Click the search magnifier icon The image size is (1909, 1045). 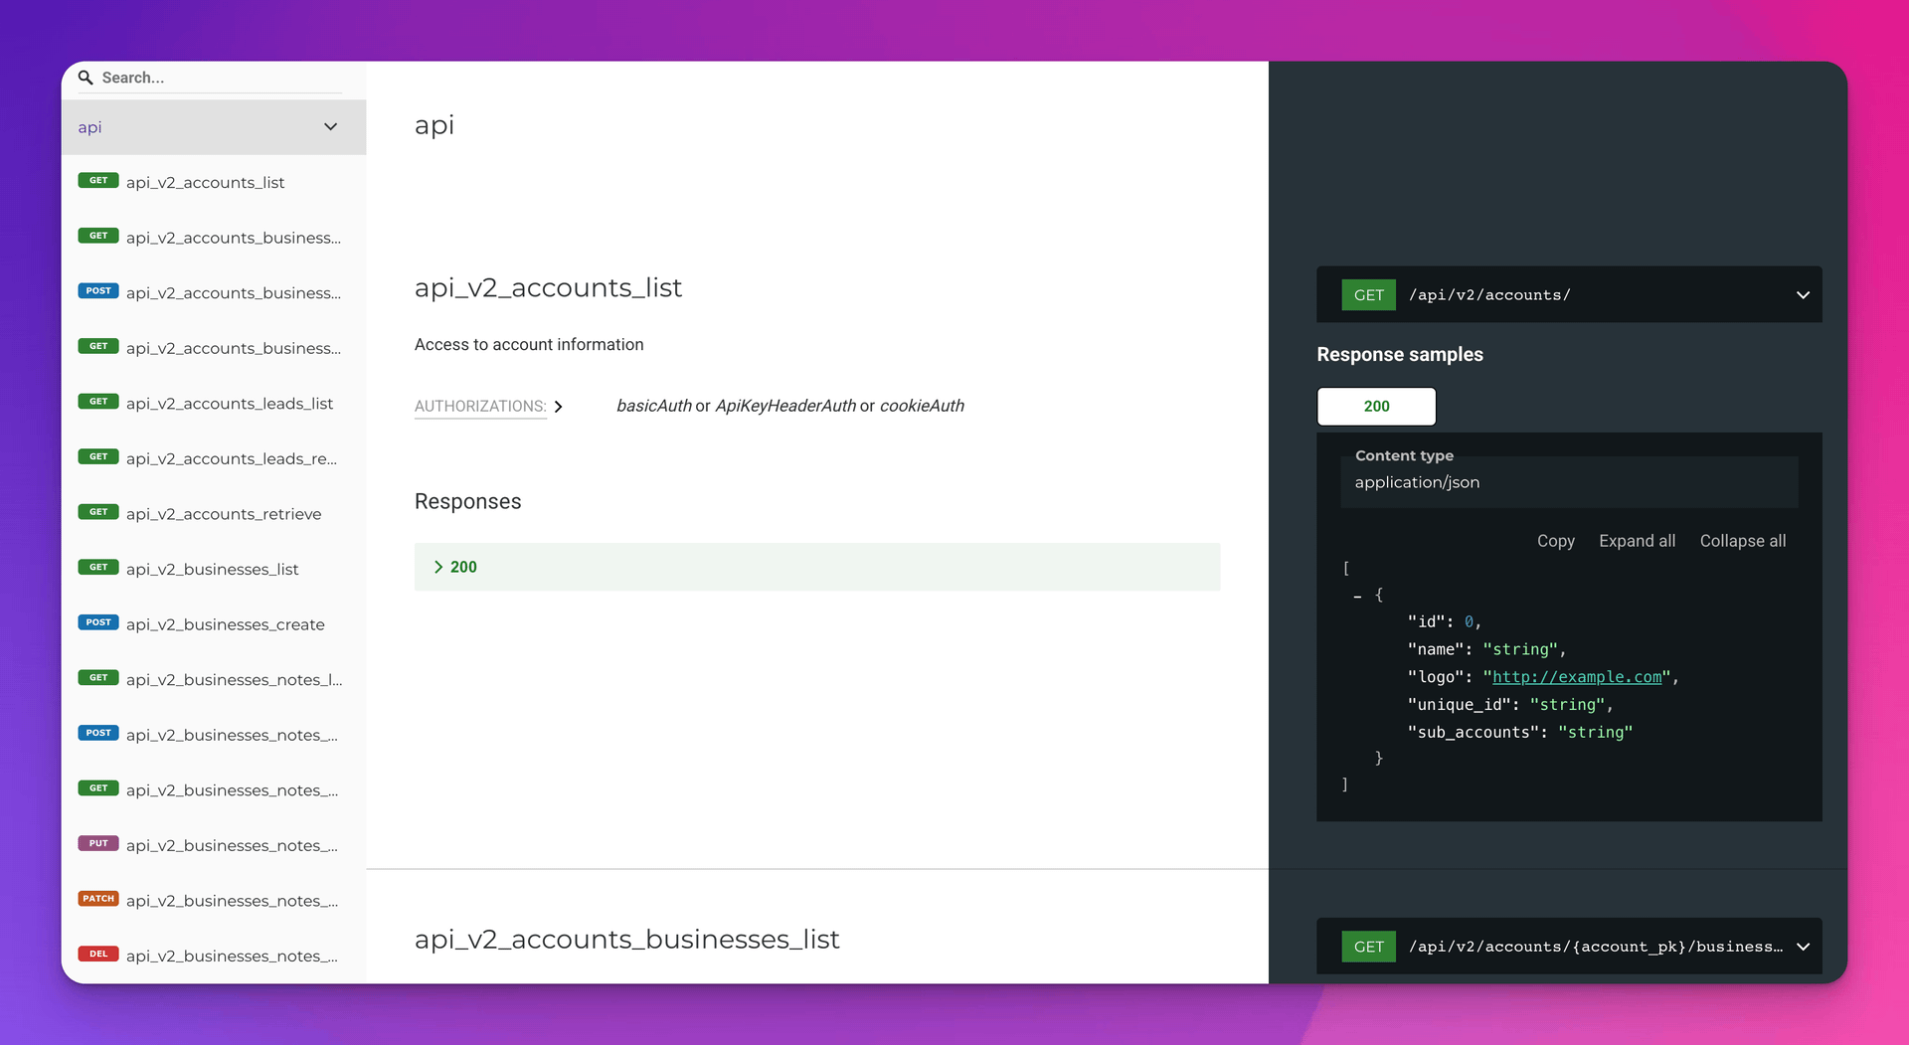(x=86, y=78)
